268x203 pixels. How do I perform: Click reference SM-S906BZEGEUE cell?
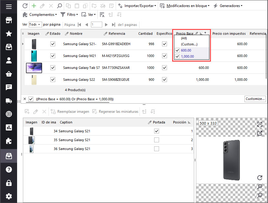pos(116,80)
